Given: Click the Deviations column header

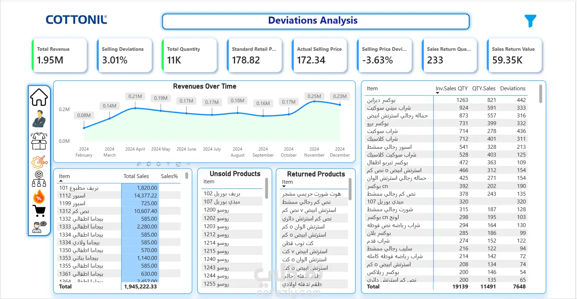Looking at the screenshot, I should click(x=513, y=89).
